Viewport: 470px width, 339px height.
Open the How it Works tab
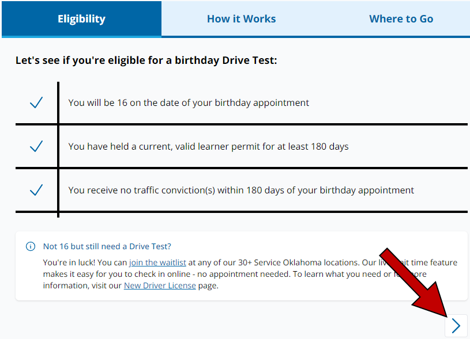coord(241,19)
